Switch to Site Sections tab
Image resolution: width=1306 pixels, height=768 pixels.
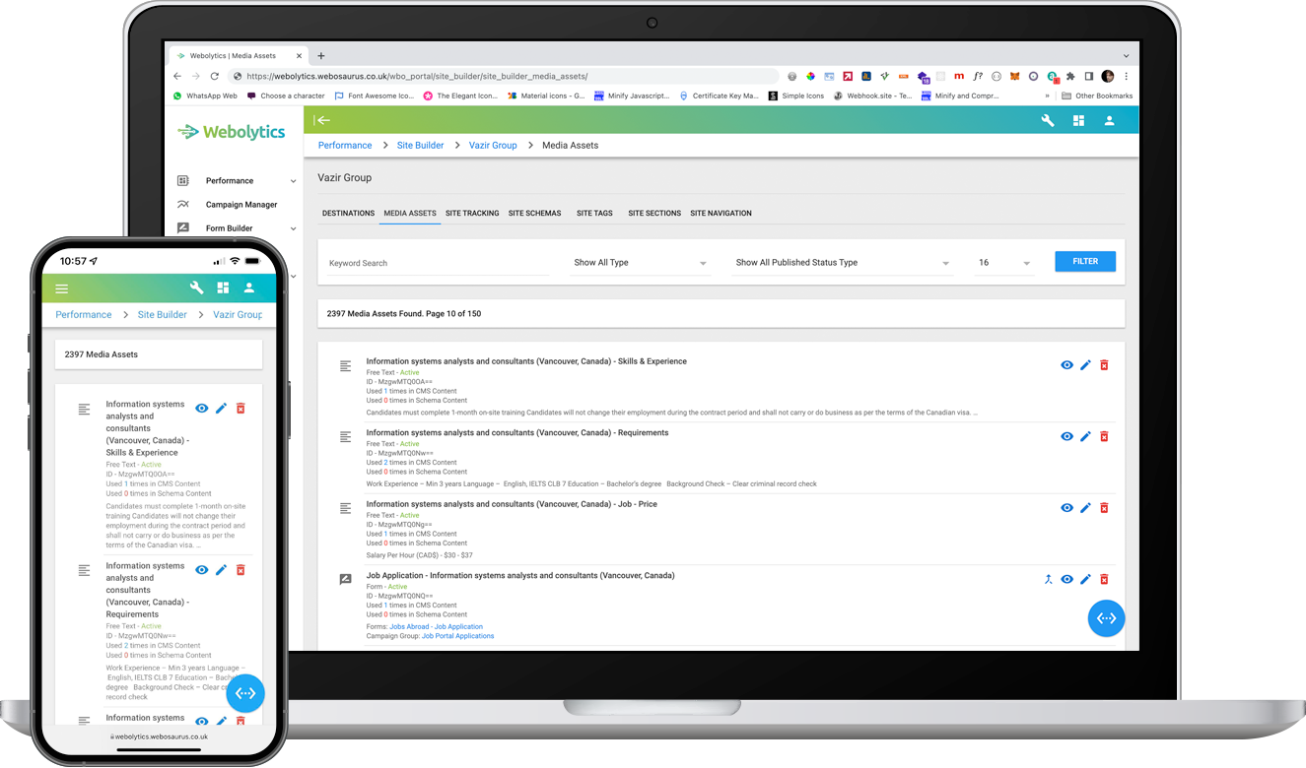654,213
